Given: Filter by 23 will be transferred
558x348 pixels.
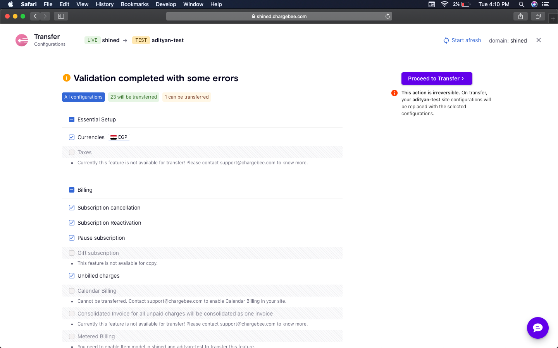Looking at the screenshot, I should coord(133,97).
